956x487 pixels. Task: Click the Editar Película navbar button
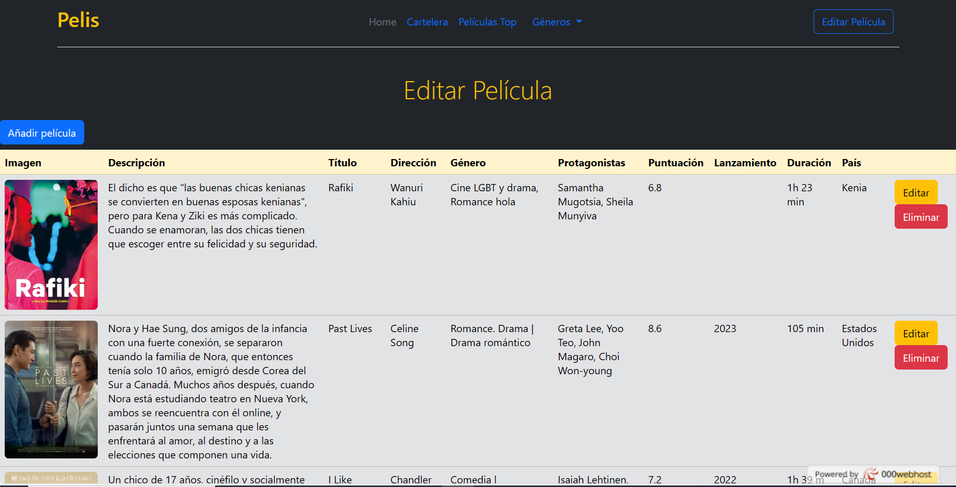(x=853, y=21)
